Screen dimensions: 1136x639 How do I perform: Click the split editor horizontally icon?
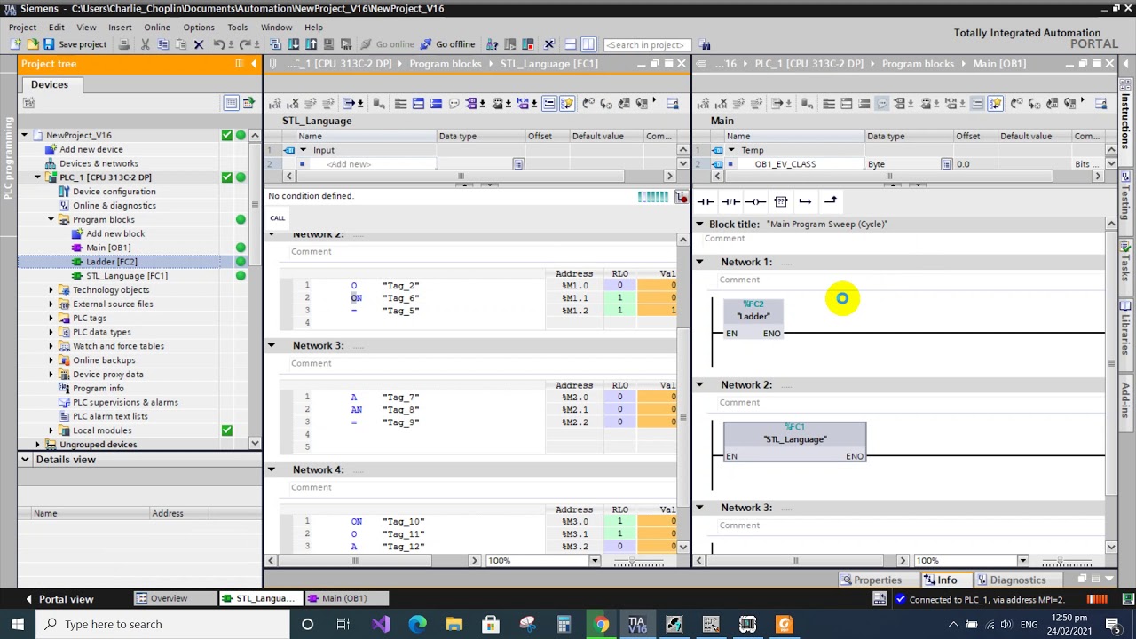[571, 44]
